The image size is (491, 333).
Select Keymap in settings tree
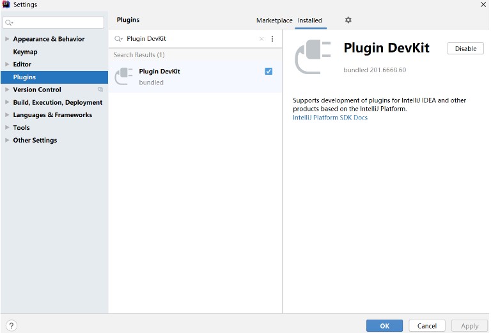click(x=25, y=52)
